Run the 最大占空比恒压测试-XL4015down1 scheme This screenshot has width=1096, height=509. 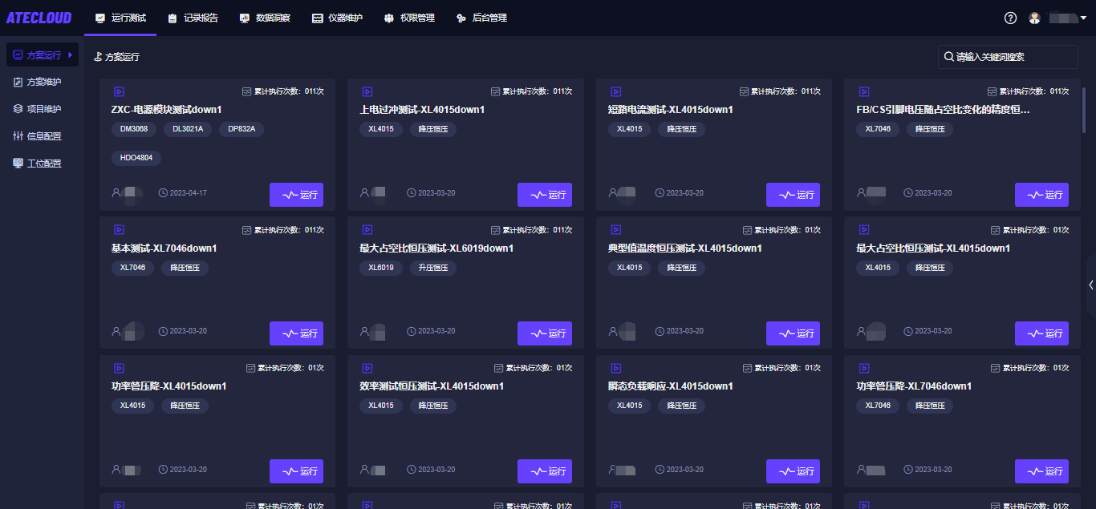pyautogui.click(x=1041, y=333)
